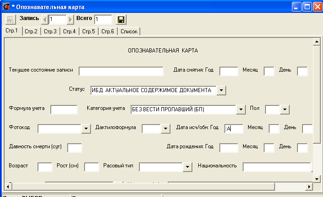Click the Дата рождения Год field
The height and width of the screenshot is (197, 323).
228,148
